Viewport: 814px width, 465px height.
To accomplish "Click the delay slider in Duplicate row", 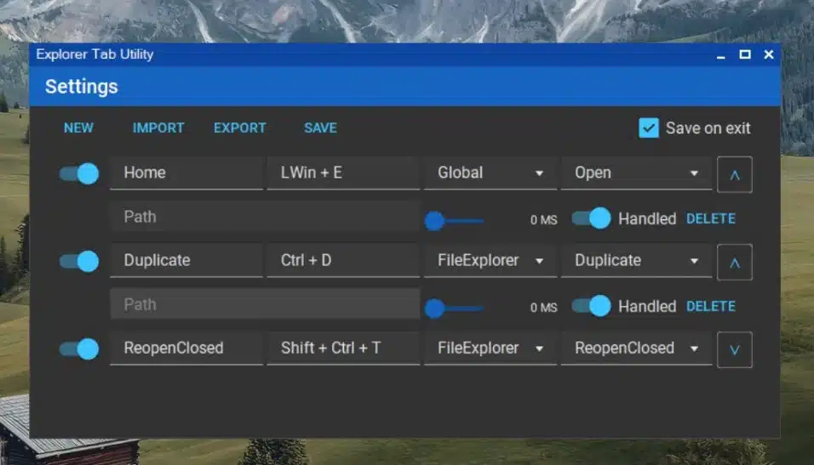I will point(455,309).
